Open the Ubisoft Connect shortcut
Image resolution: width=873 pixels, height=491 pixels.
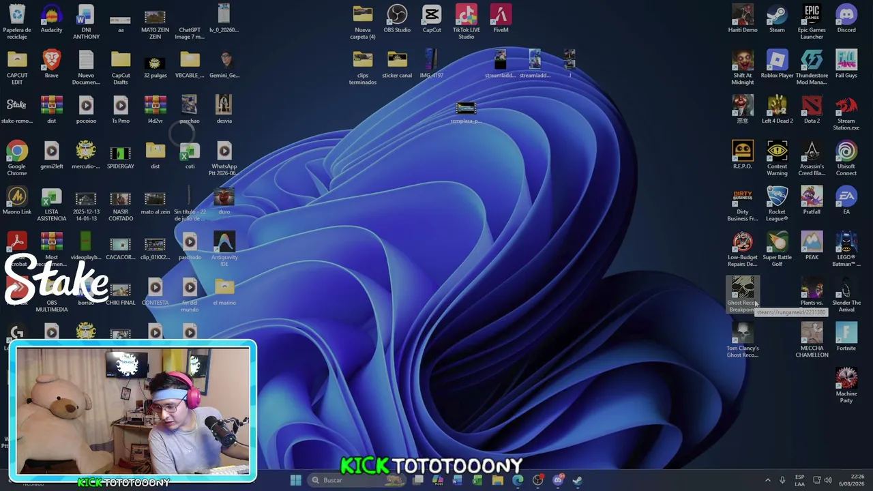[x=846, y=158]
